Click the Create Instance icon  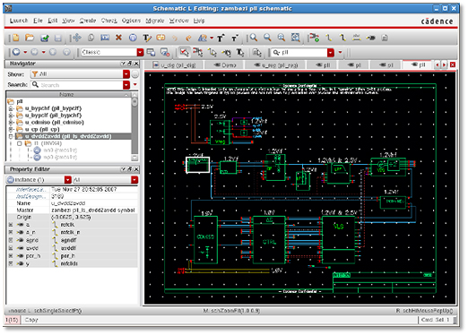click(x=314, y=38)
